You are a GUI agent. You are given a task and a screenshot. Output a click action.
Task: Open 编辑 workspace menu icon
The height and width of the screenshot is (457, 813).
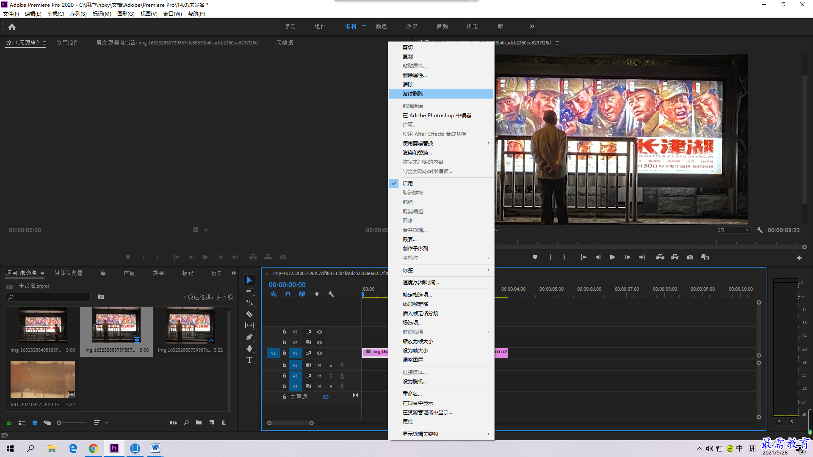tap(364, 27)
